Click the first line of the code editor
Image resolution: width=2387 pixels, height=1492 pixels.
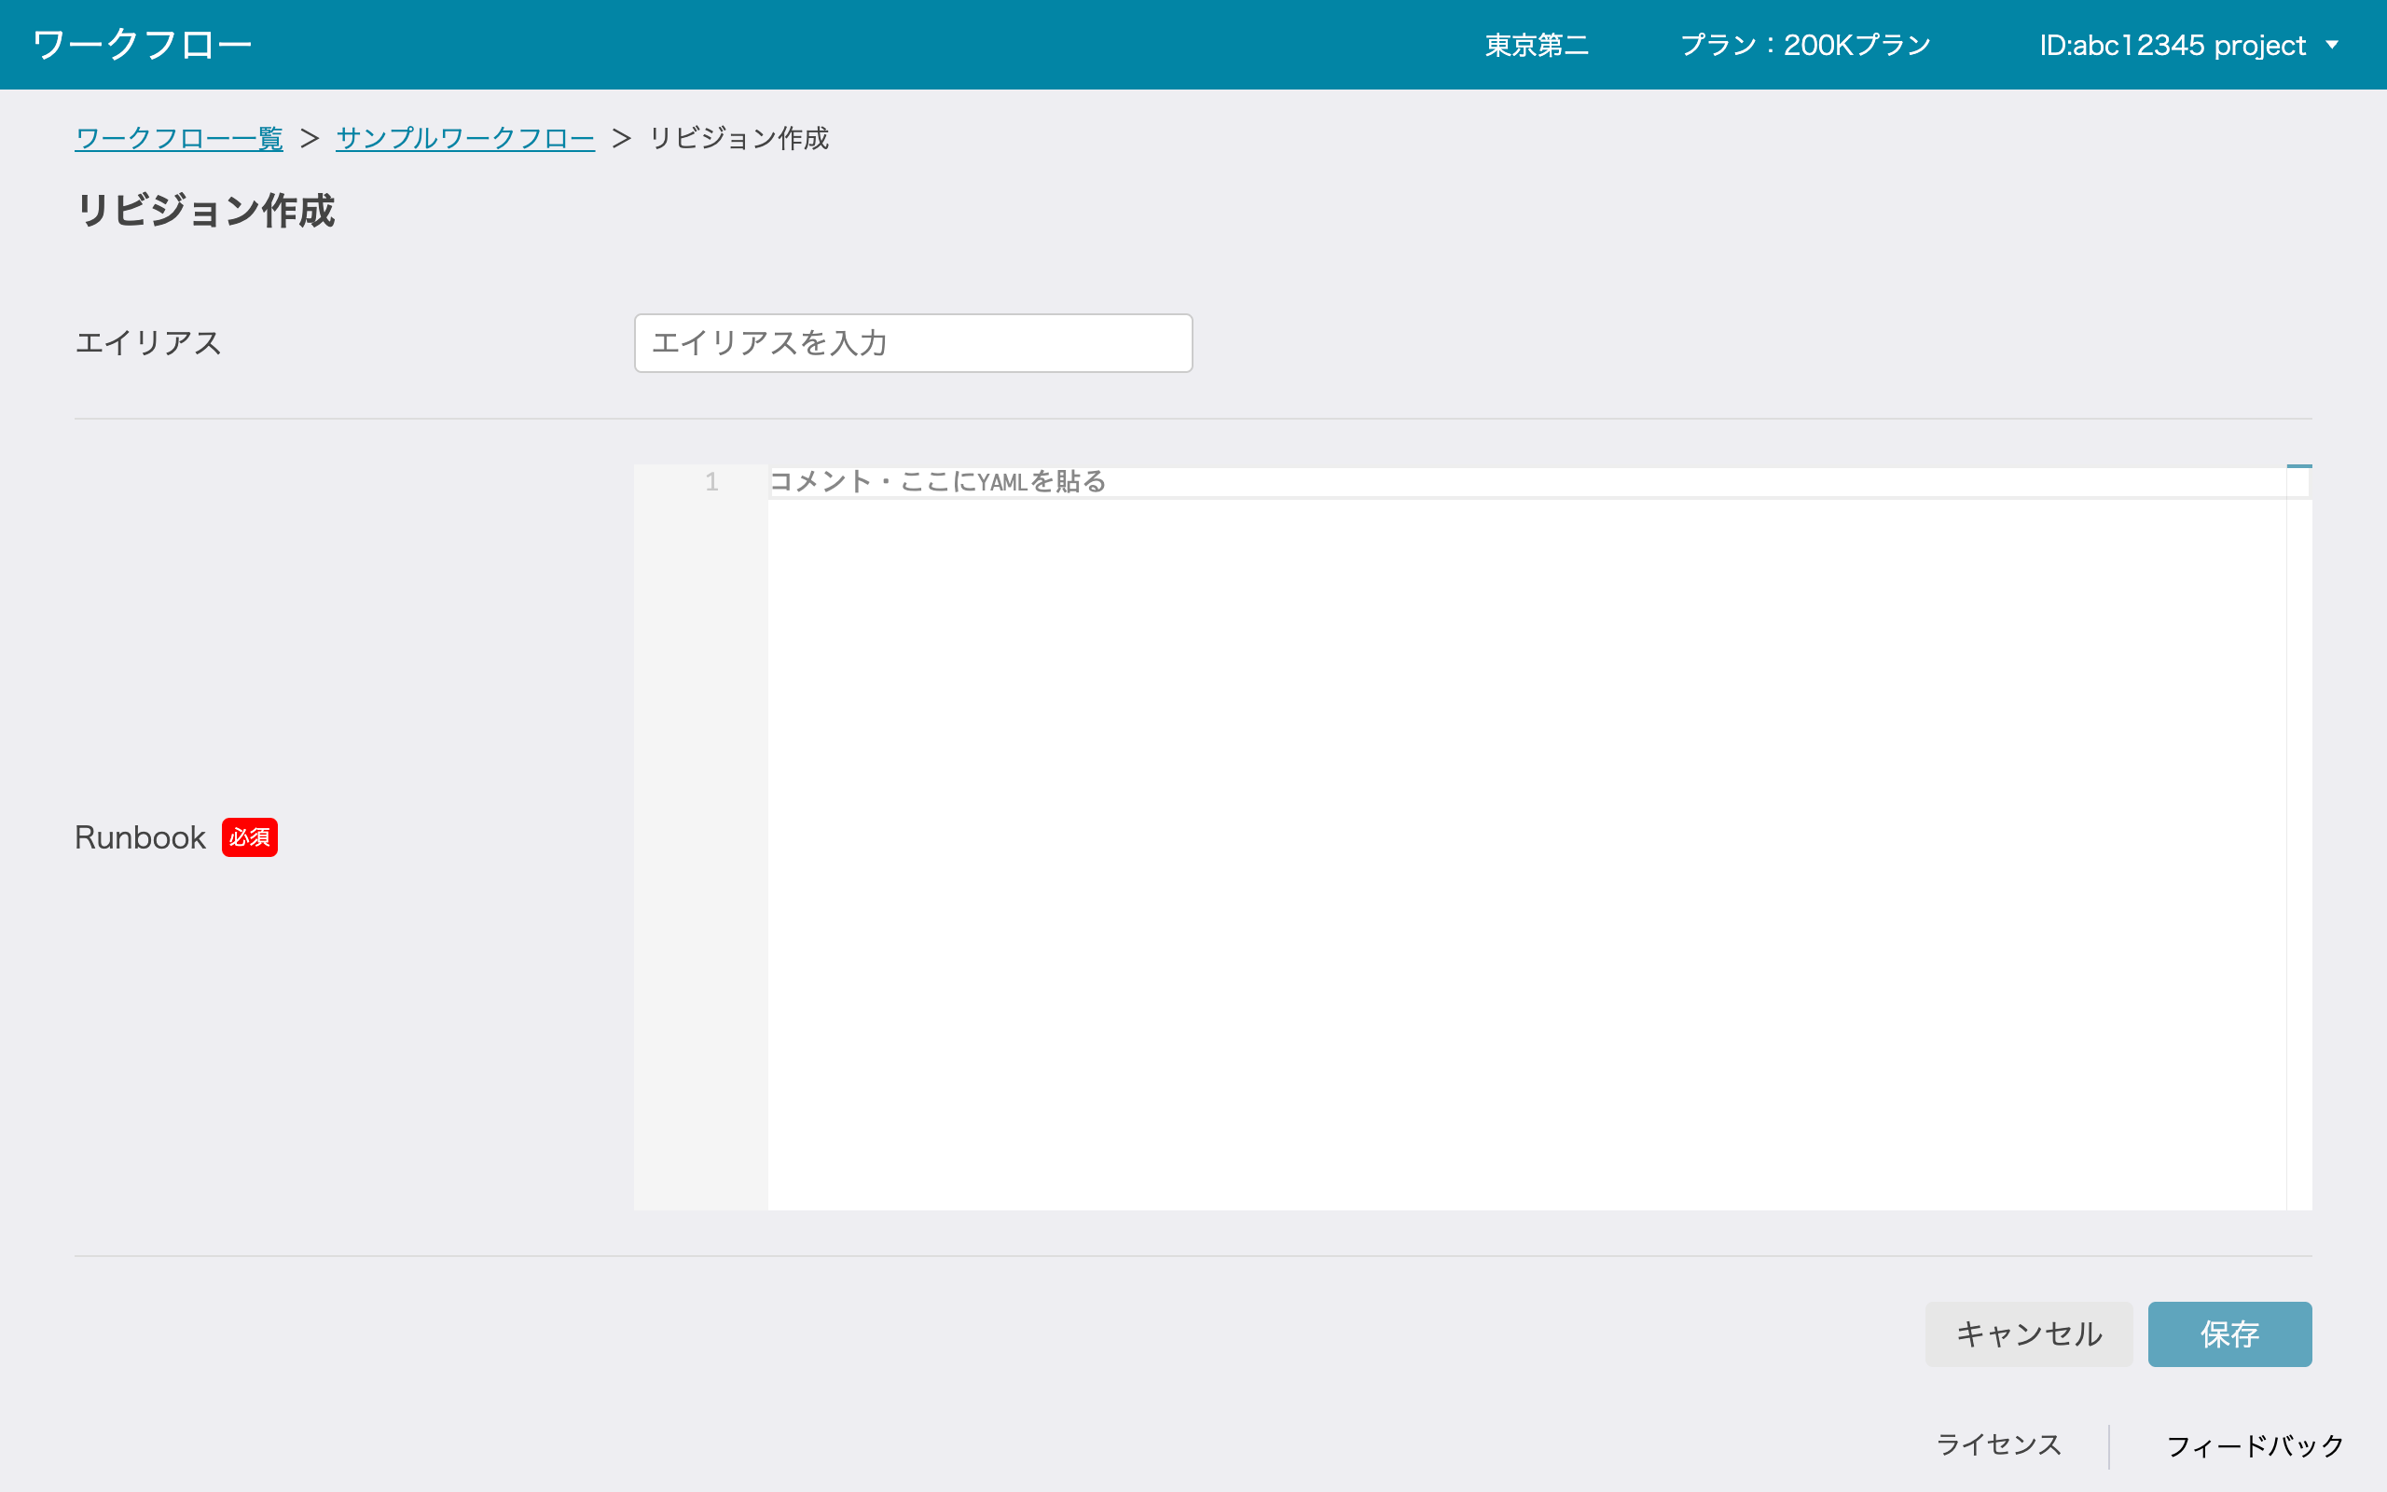click(1480, 481)
